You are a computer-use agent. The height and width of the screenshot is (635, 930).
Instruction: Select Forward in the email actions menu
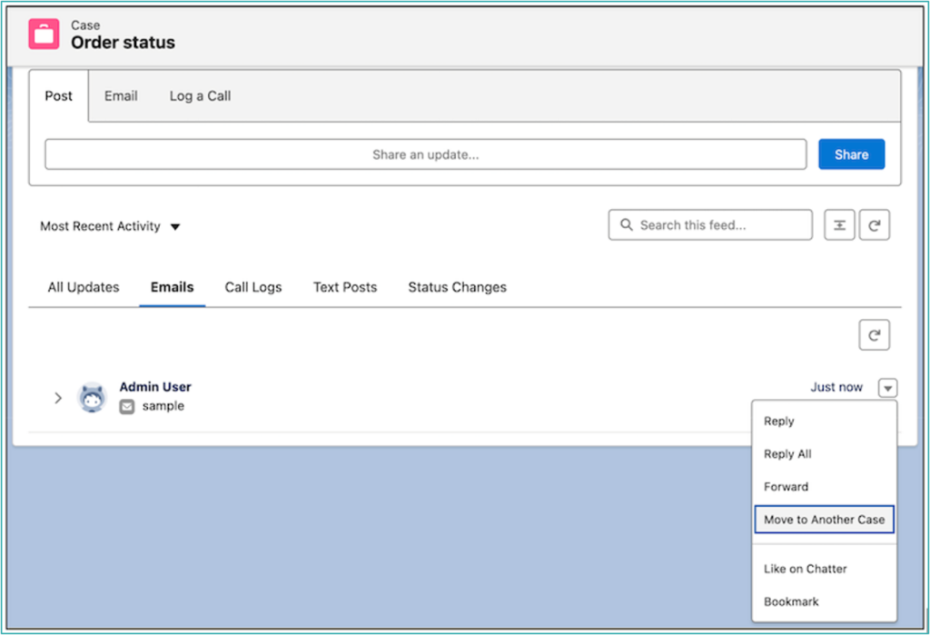786,487
